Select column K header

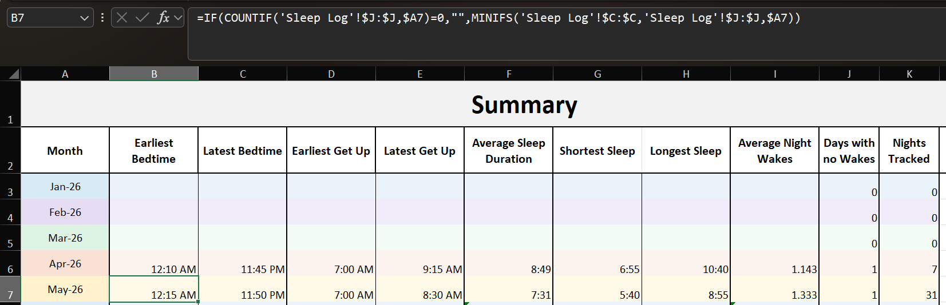click(x=909, y=74)
